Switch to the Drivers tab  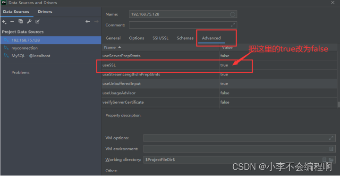45,12
